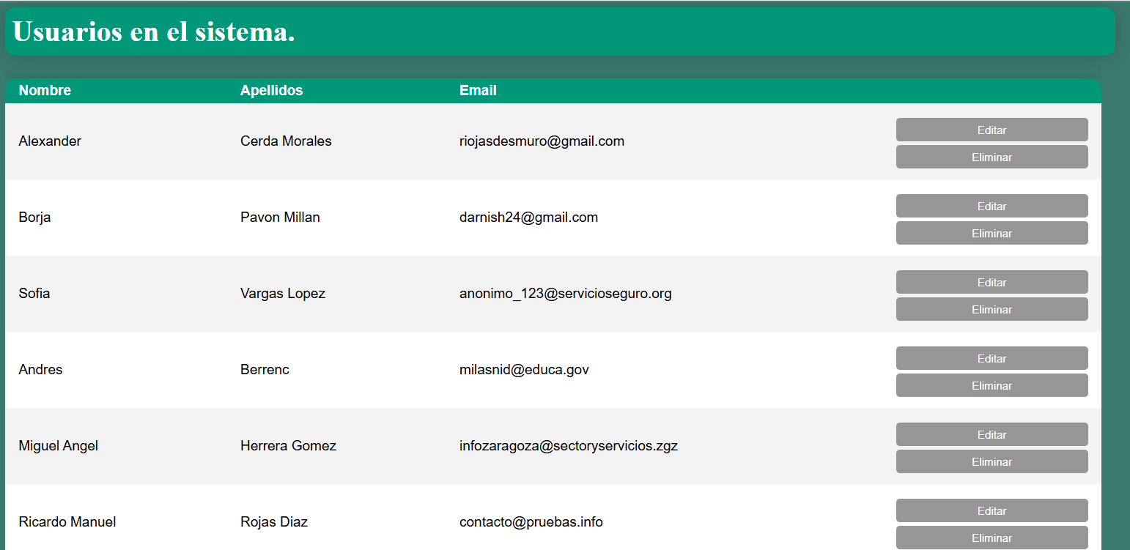1130x550 pixels.
Task: Click the email milasnid@educa.gov
Action: pyautogui.click(x=524, y=370)
